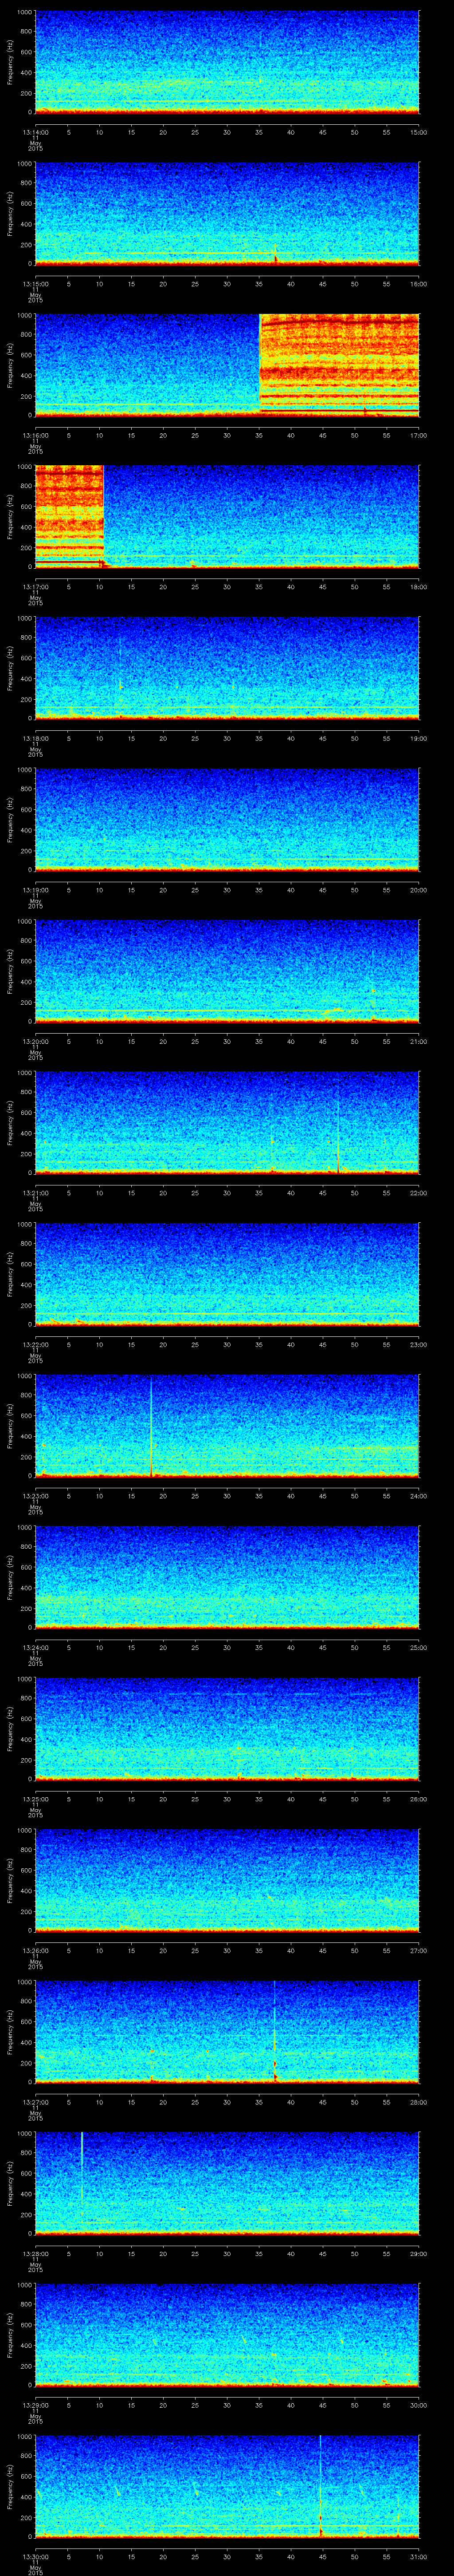Select the 13:17:00 timestamp label
Image resolution: width=454 pixels, height=2576 pixels.
[x=36, y=587]
